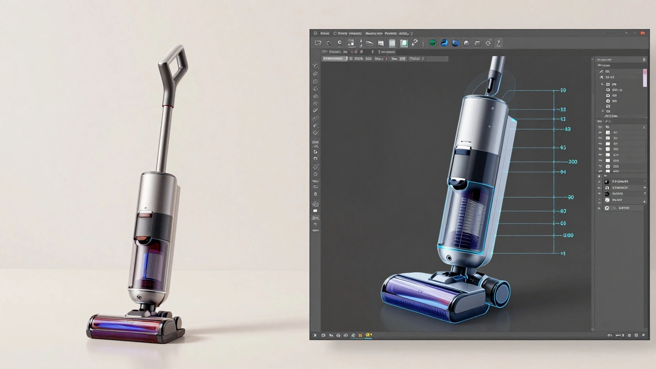The width and height of the screenshot is (656, 369).
Task: Click the '300' dimension label on the canvas
Action: tap(572, 161)
